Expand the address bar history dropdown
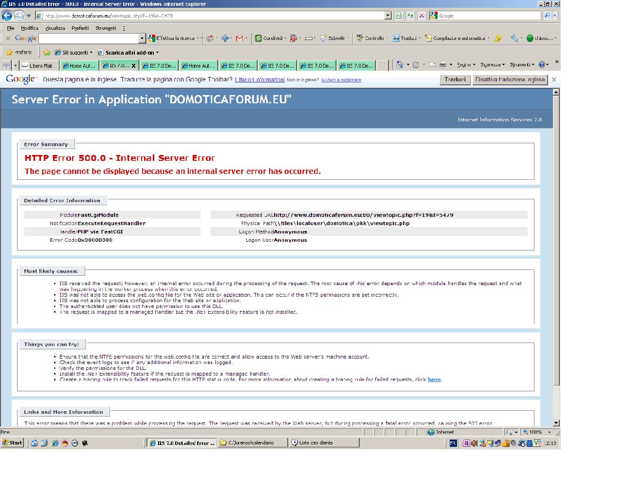Screen dimensions: 623x499 (x=388, y=16)
